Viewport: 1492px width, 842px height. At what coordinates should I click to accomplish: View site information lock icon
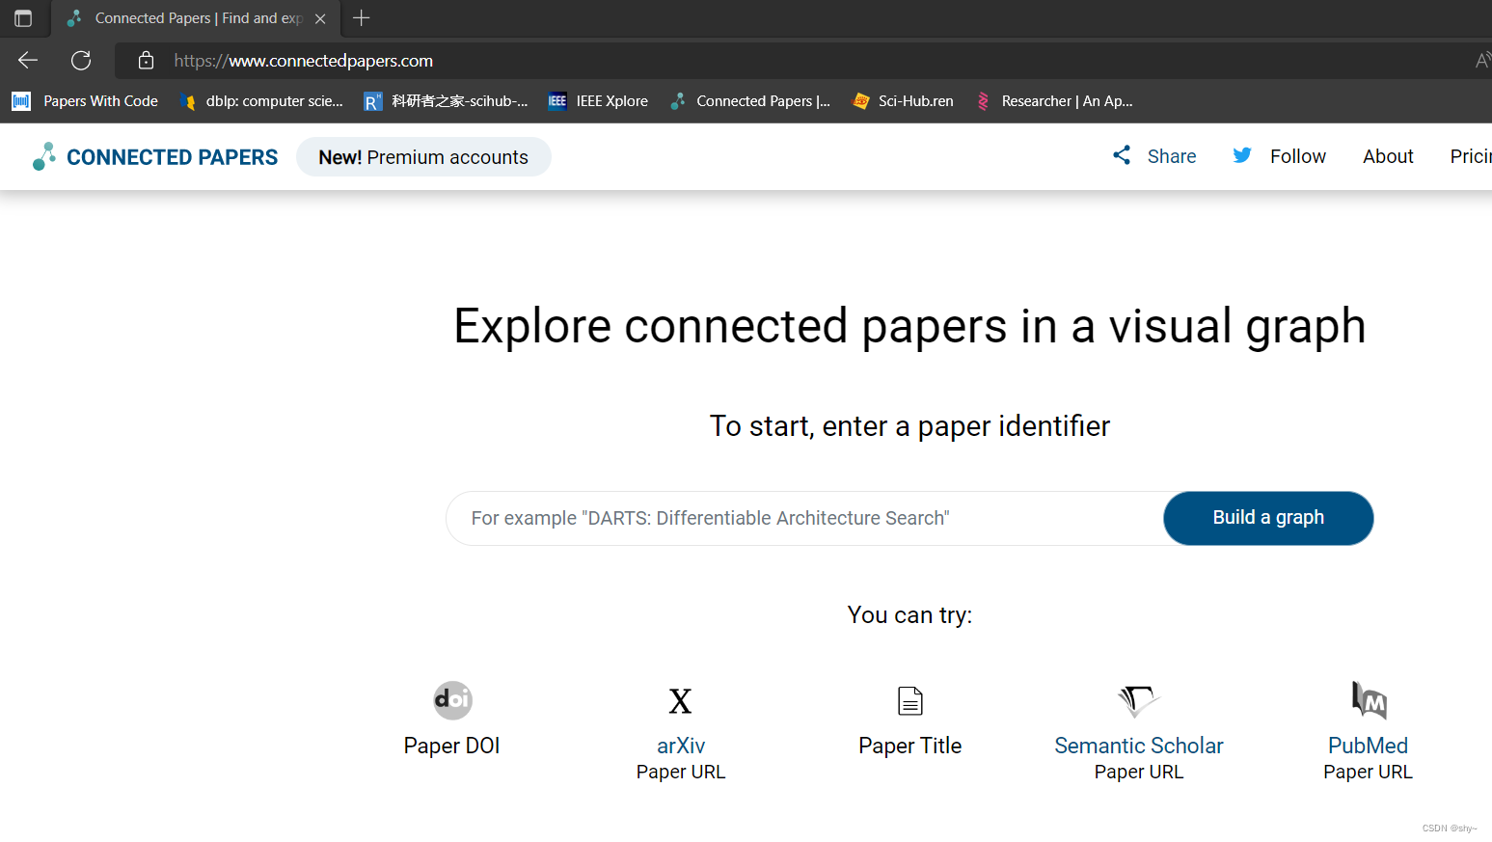pos(146,60)
